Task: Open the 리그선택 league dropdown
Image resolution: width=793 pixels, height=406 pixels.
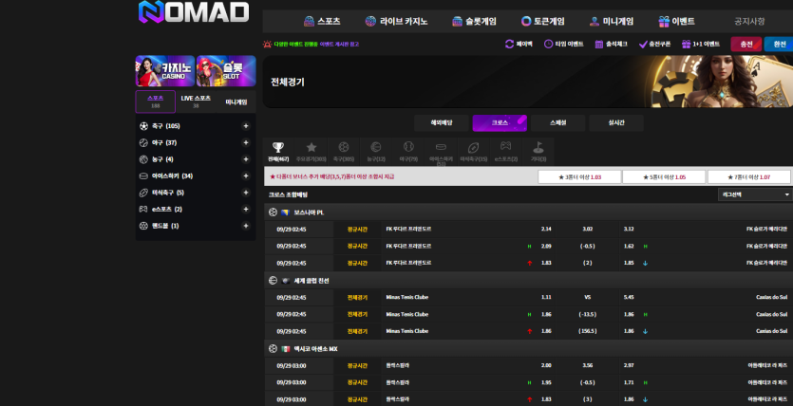Action: 755,194
